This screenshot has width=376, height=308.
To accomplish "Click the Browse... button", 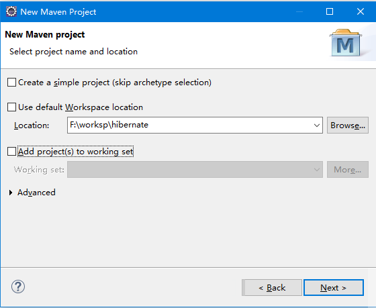I will coord(348,125).
